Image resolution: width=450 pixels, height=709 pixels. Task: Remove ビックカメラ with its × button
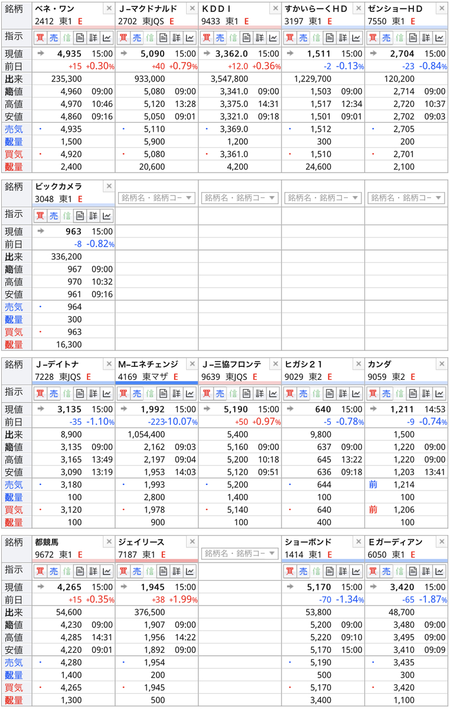109,186
